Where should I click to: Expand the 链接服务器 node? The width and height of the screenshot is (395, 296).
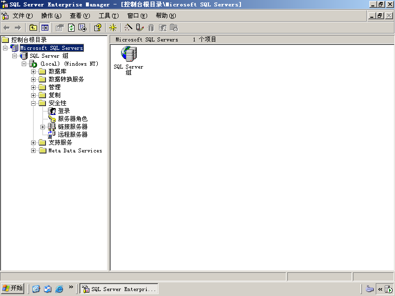pos(43,127)
